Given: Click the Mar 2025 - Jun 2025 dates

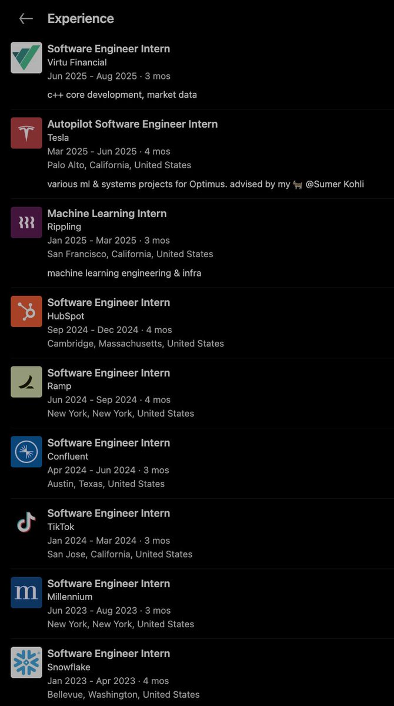Looking at the screenshot, I should (92, 151).
